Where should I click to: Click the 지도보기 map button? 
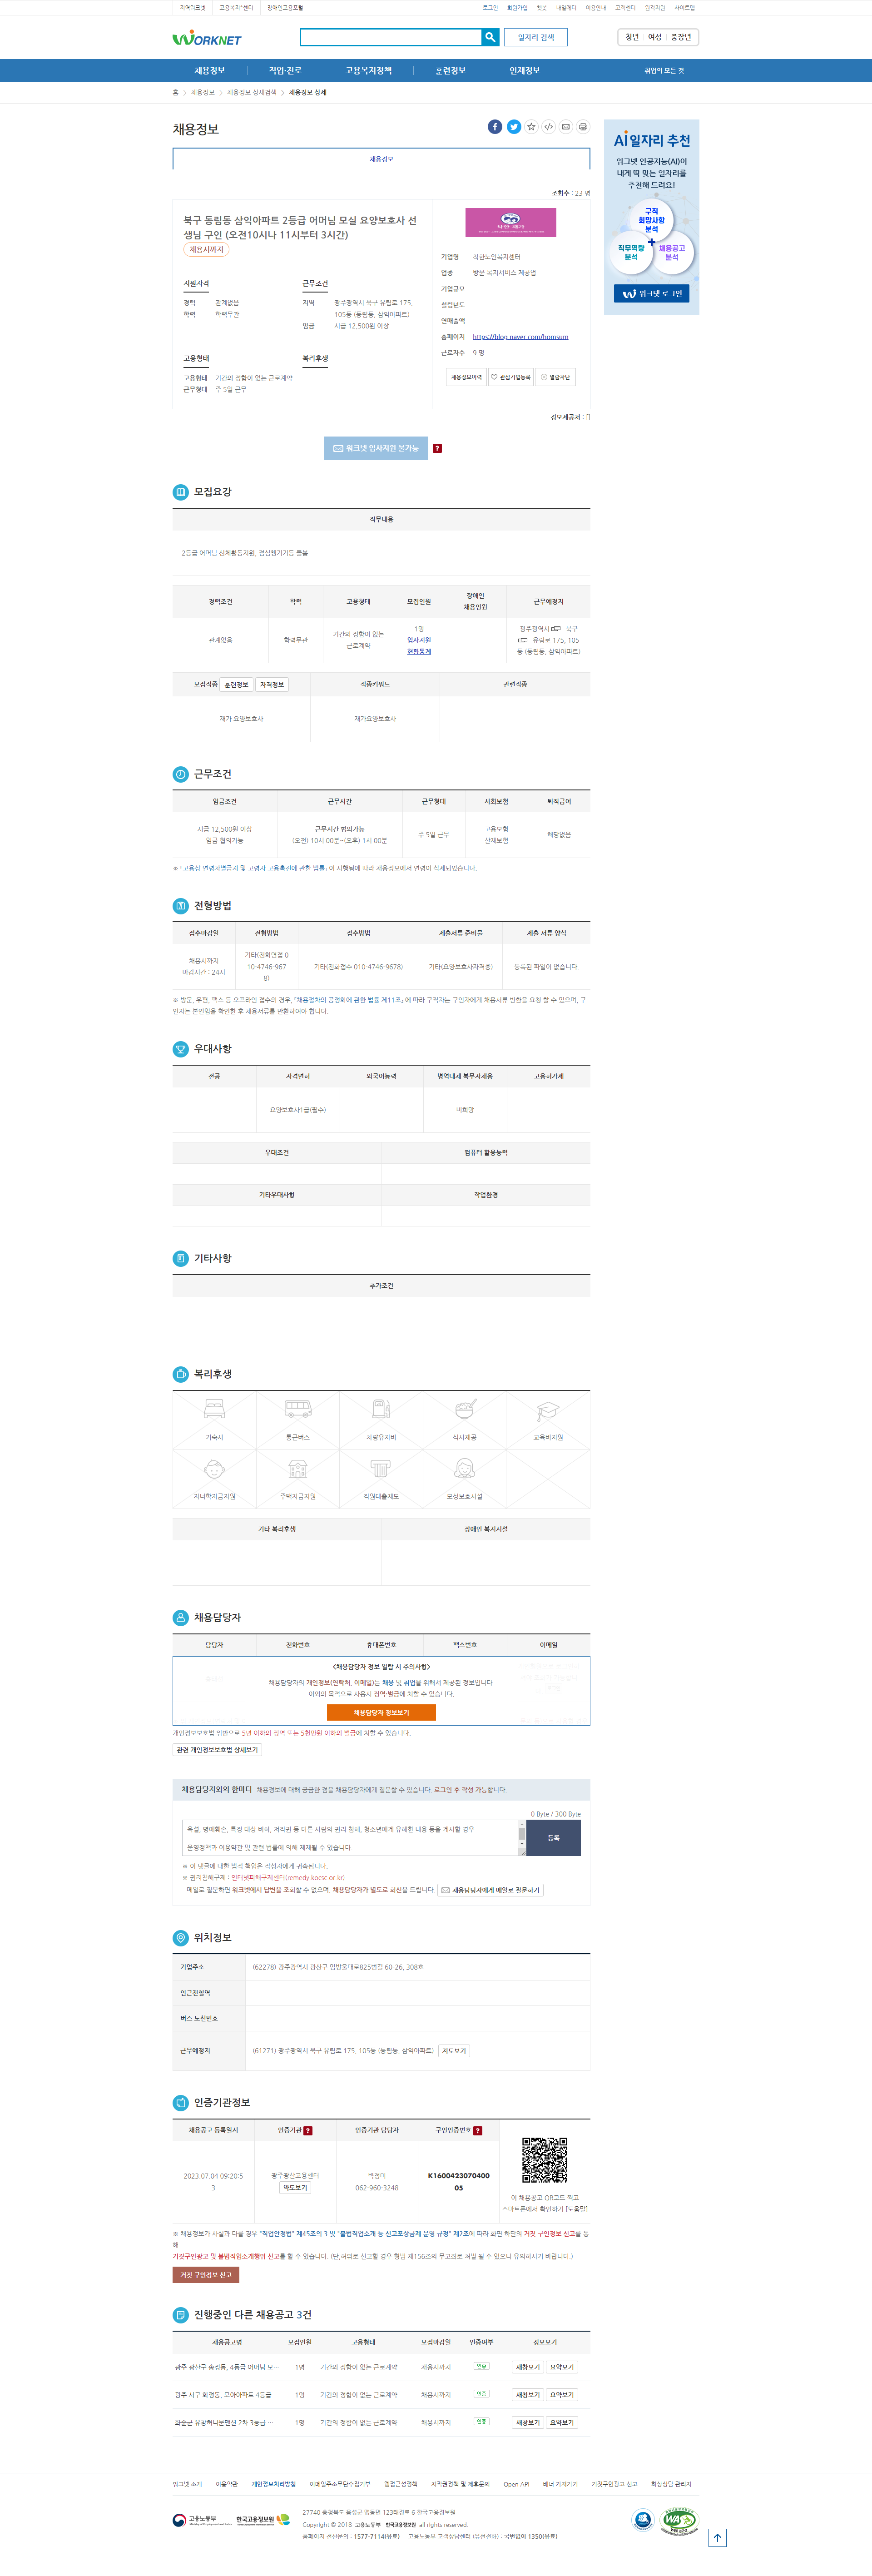pyautogui.click(x=454, y=2051)
